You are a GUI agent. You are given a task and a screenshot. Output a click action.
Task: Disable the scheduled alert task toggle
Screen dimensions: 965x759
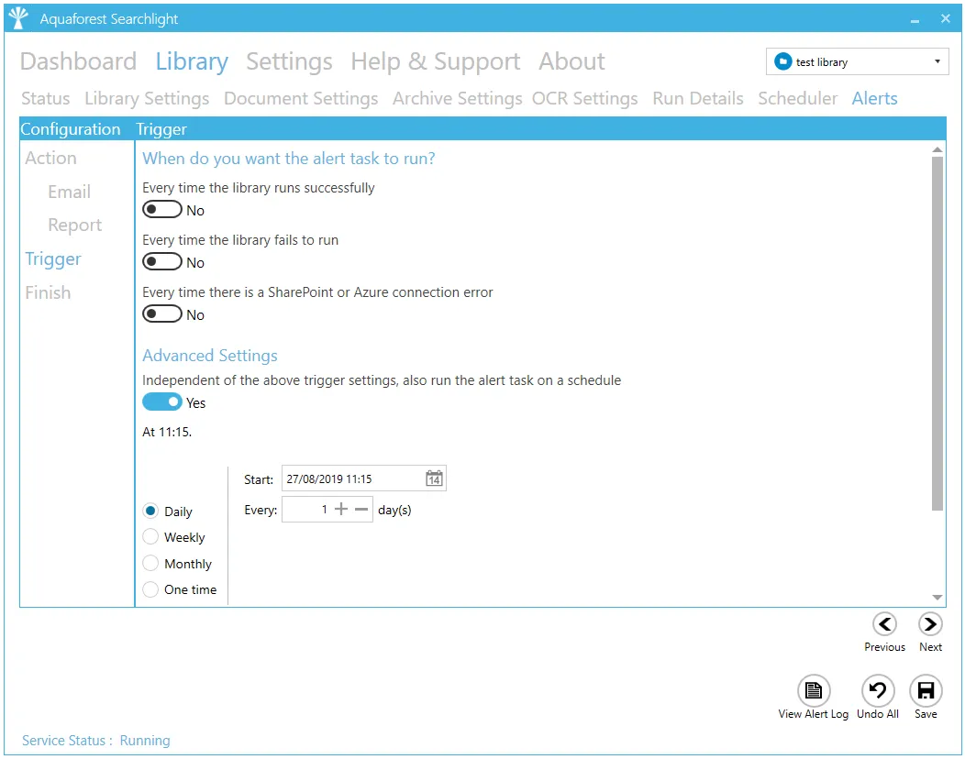(162, 402)
